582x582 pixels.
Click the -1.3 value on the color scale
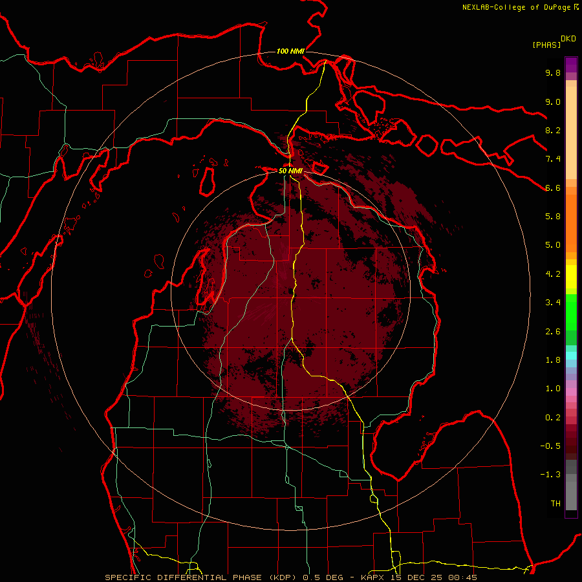[550, 475]
